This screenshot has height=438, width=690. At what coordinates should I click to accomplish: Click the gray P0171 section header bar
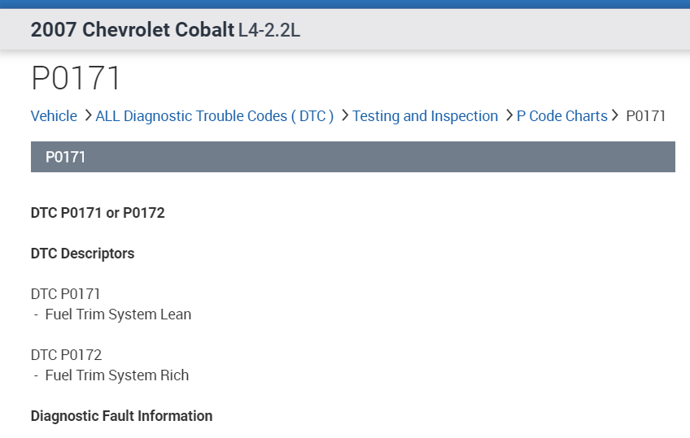(x=352, y=157)
